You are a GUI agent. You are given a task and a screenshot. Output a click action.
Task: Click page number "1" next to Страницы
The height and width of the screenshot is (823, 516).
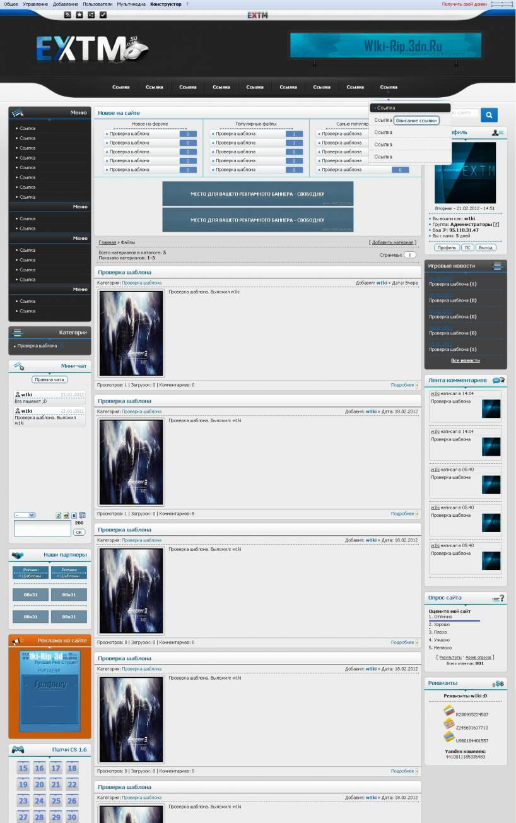[x=410, y=255]
